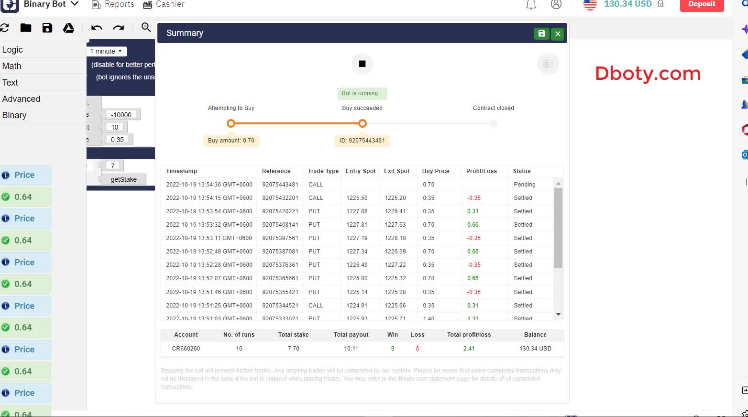Click the green save icon in Summary
Viewport: 748px width, 417px height.
541,33
